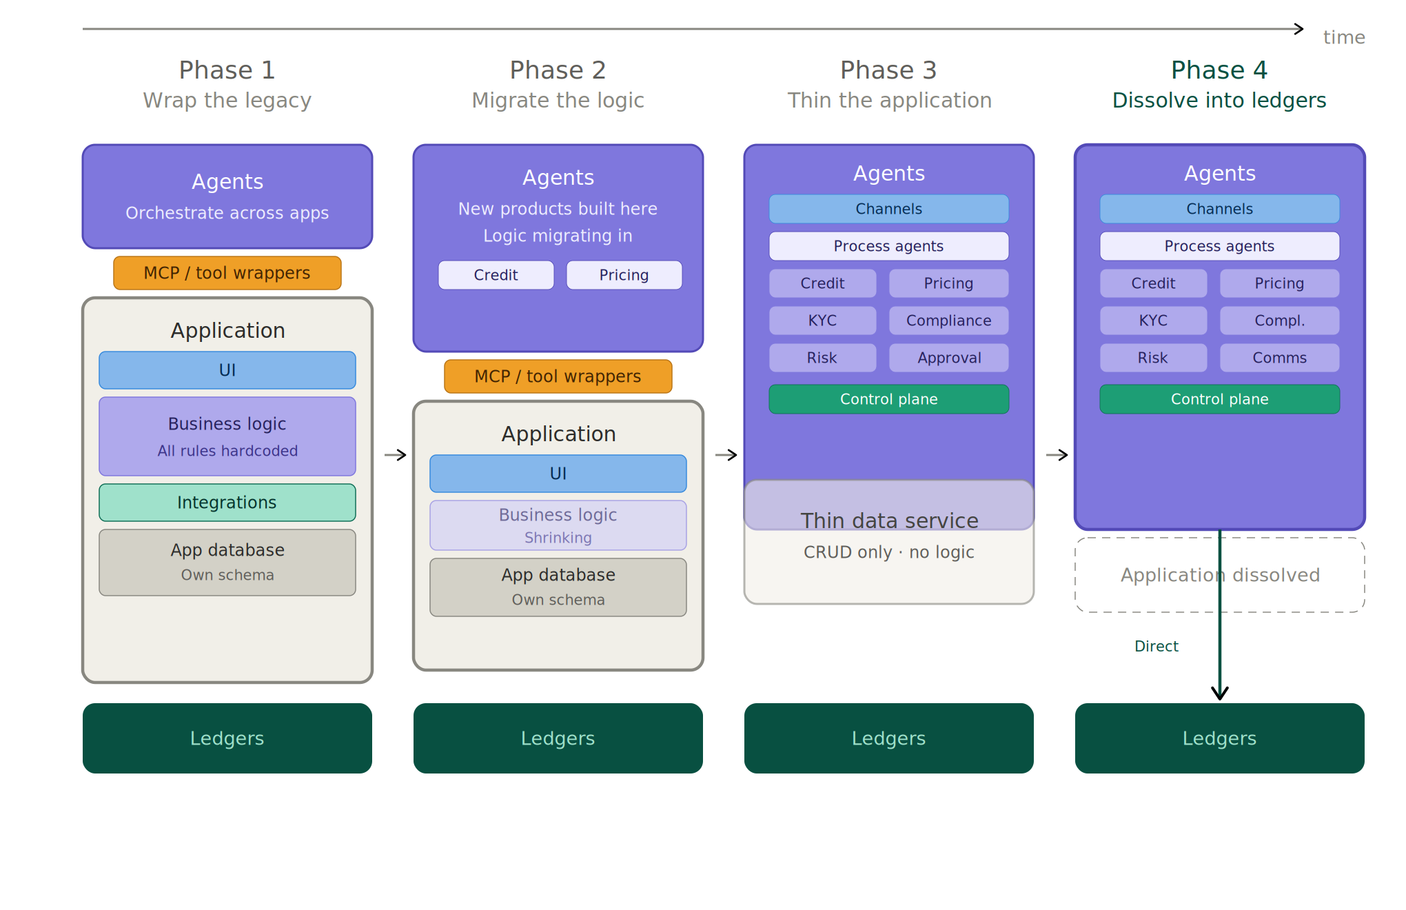Screen dimensions: 1406x910
Task: Click the Phase 1 heading
Action: [227, 70]
